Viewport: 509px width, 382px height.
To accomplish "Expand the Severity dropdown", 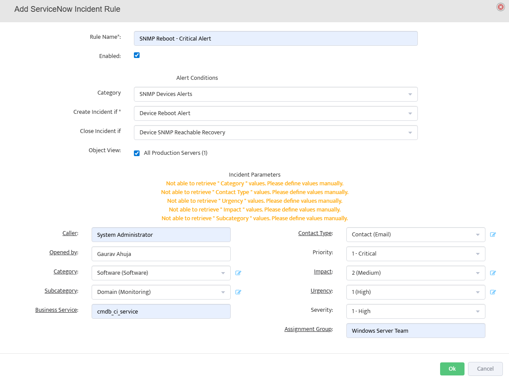I will [415, 311].
